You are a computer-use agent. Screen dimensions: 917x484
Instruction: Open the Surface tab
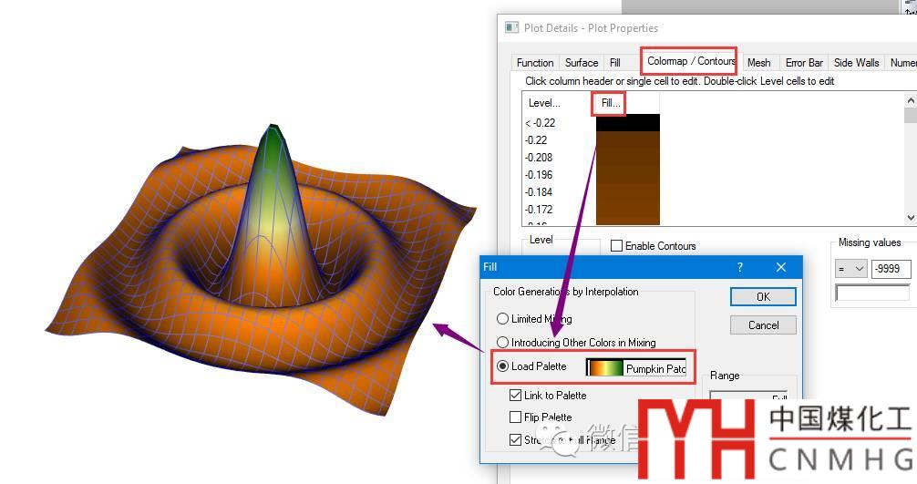point(582,63)
